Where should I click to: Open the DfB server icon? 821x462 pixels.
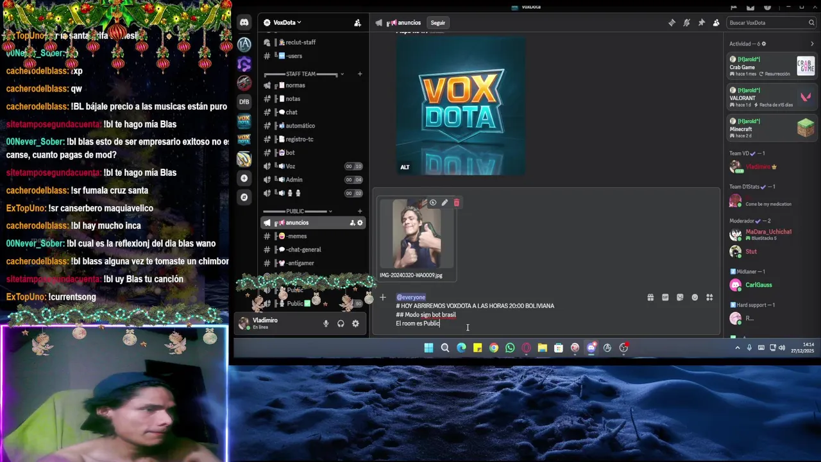[x=244, y=101]
